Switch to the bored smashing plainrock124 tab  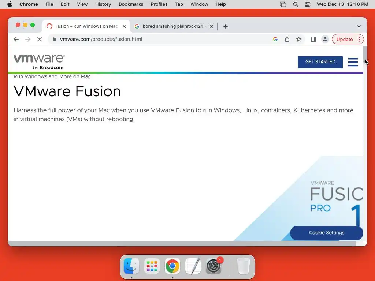(x=173, y=26)
